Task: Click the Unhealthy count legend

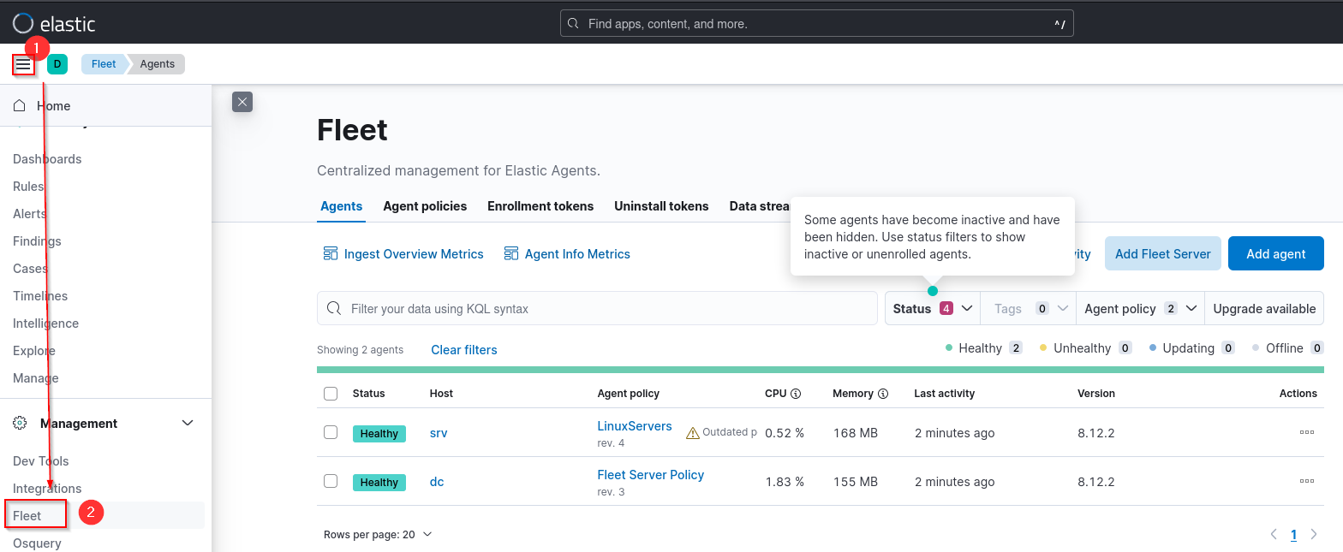Action: tap(1085, 348)
